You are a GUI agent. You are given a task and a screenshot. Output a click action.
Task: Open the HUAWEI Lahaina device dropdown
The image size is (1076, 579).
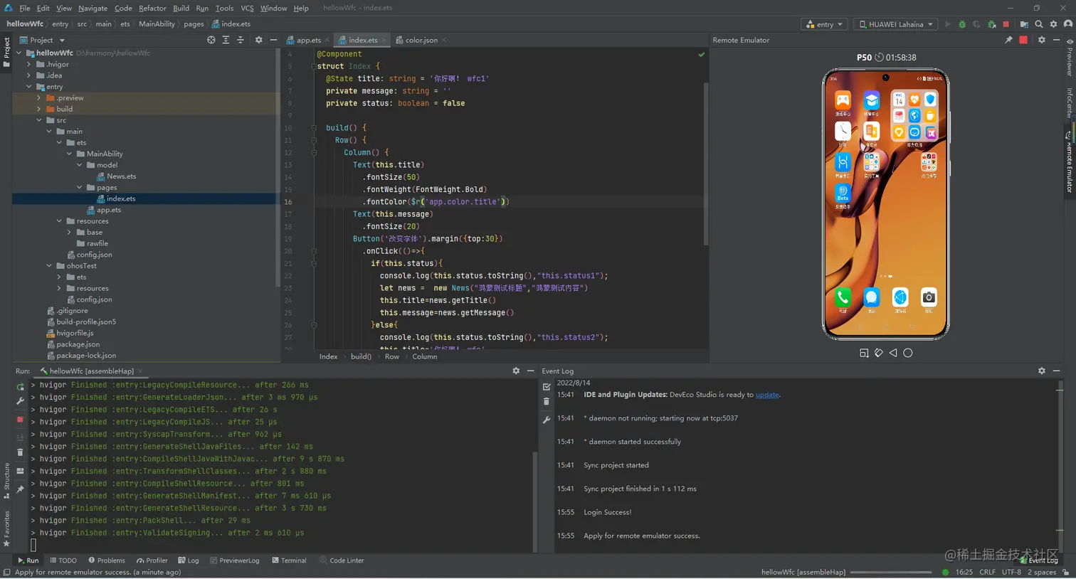[895, 24]
